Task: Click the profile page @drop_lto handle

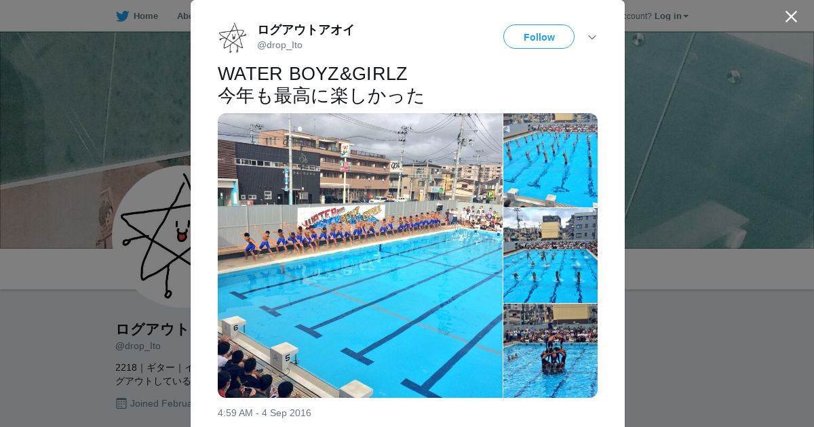Action: [x=138, y=346]
